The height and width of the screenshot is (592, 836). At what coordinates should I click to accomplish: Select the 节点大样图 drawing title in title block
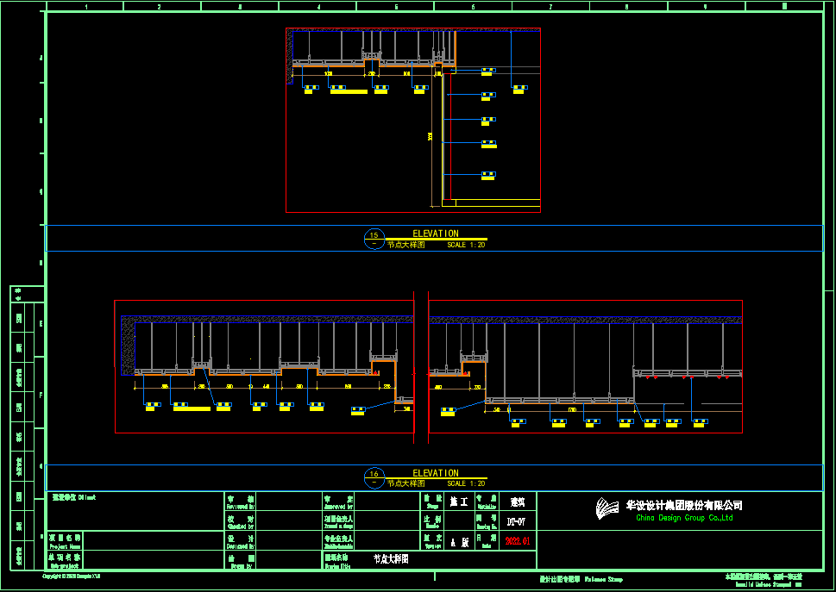tap(391, 559)
